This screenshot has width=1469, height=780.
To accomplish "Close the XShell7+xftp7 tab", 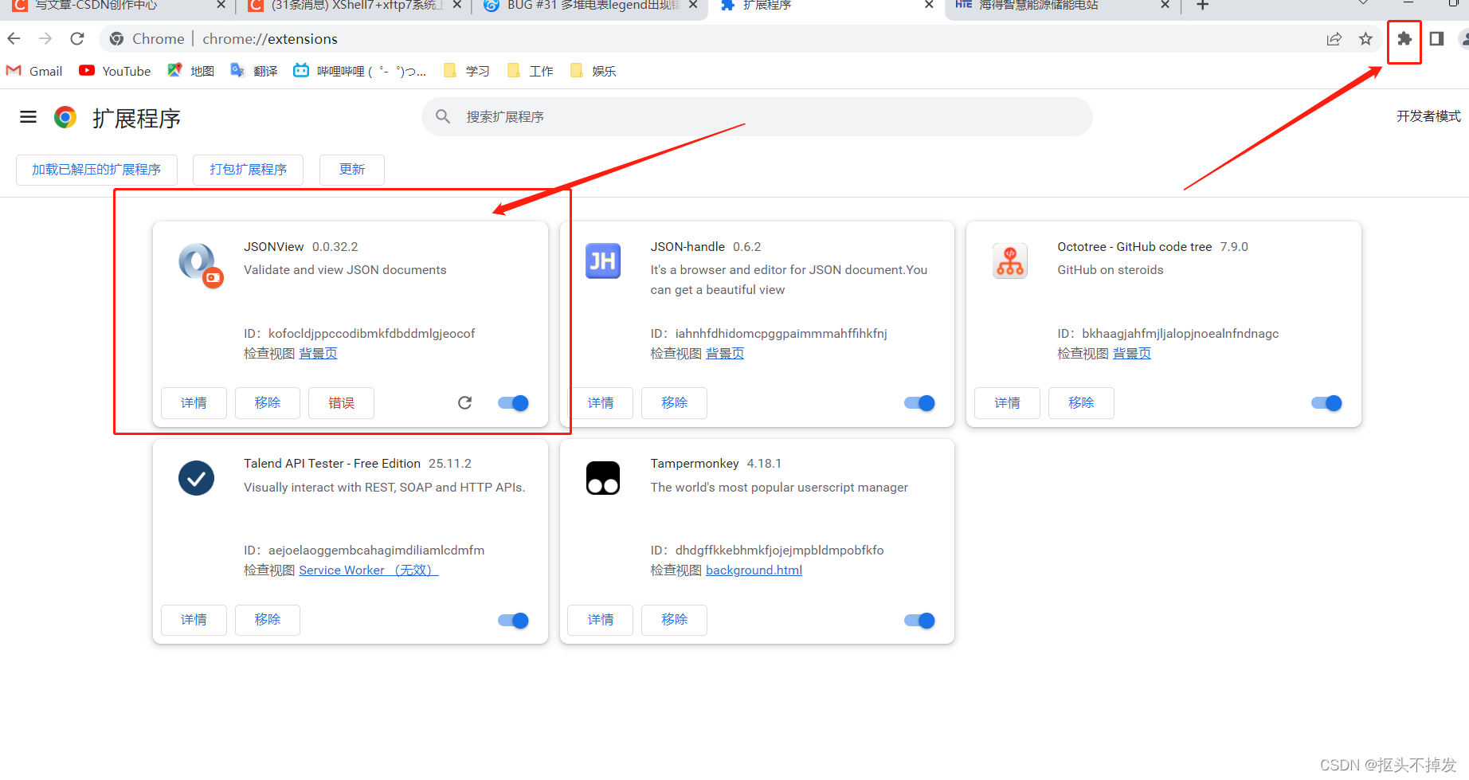I will [457, 5].
